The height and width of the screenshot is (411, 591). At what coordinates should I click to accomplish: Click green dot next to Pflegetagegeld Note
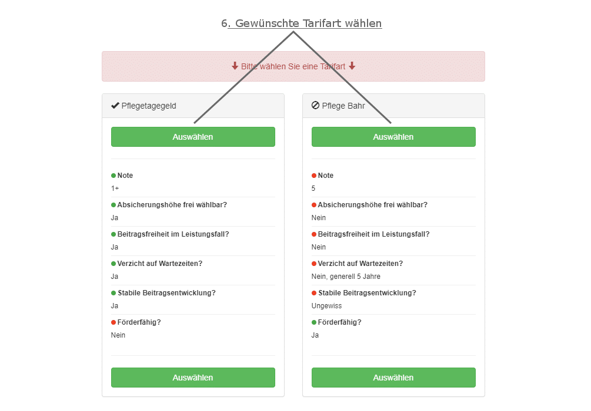click(113, 176)
